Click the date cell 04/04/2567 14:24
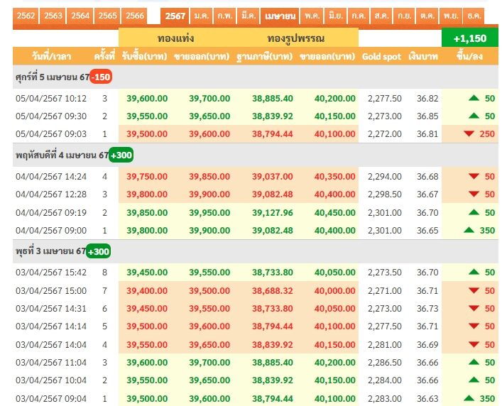The height and width of the screenshot is (406, 502). coord(51,176)
